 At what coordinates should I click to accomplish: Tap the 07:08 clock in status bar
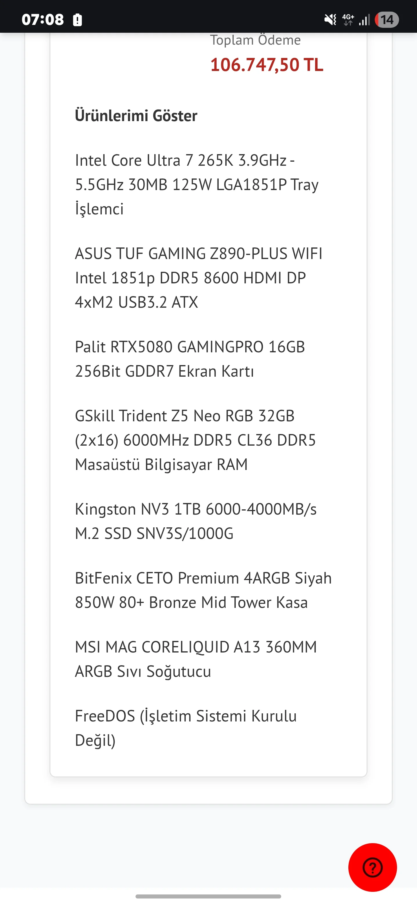click(43, 20)
